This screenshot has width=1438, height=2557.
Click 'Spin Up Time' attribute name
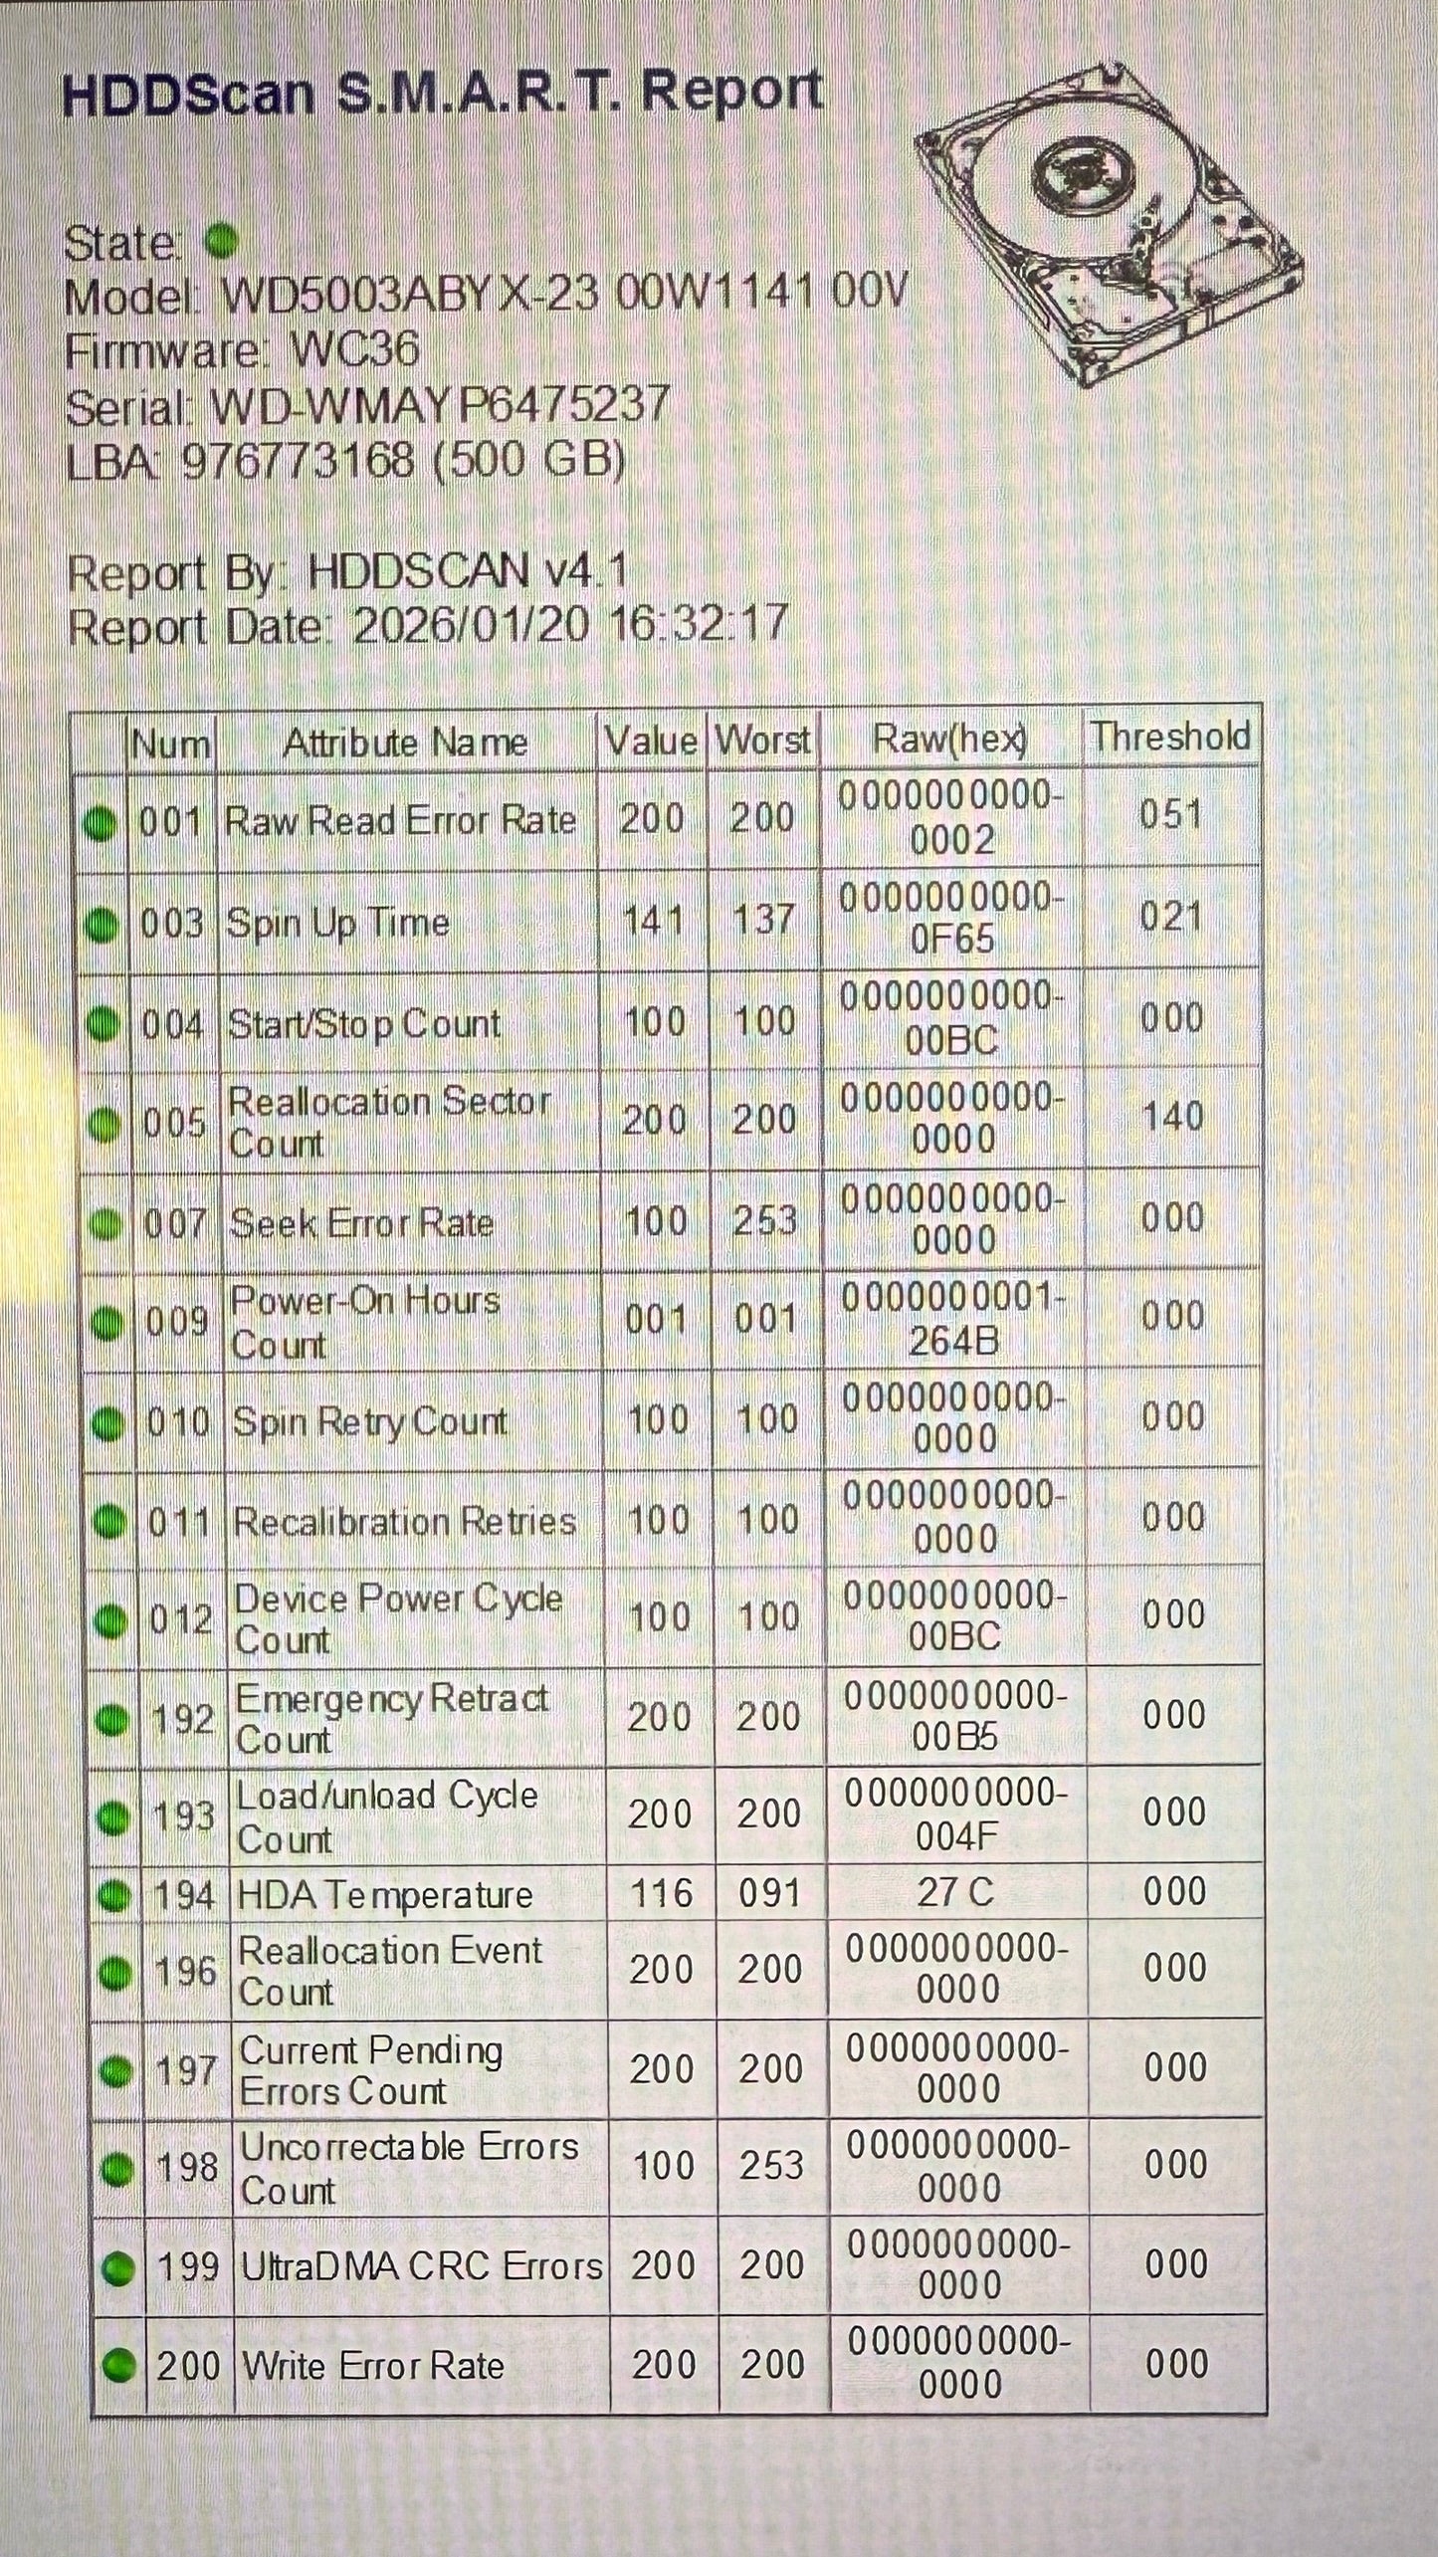pos(338,924)
